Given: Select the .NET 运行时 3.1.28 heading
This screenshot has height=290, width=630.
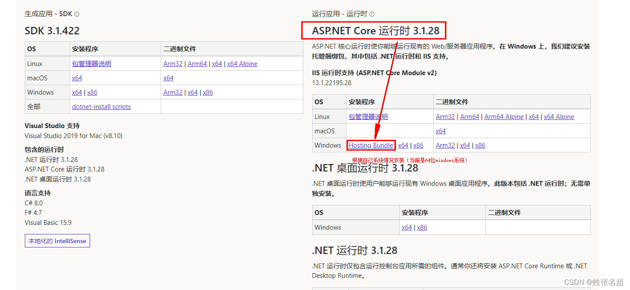Looking at the screenshot, I should [355, 250].
